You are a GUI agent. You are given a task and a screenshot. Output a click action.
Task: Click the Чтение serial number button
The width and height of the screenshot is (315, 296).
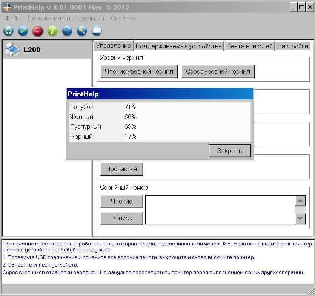pyautogui.click(x=121, y=201)
